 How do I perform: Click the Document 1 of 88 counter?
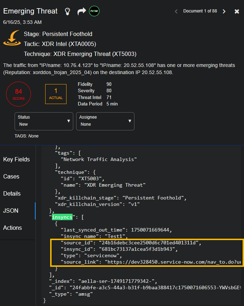tap(200, 11)
